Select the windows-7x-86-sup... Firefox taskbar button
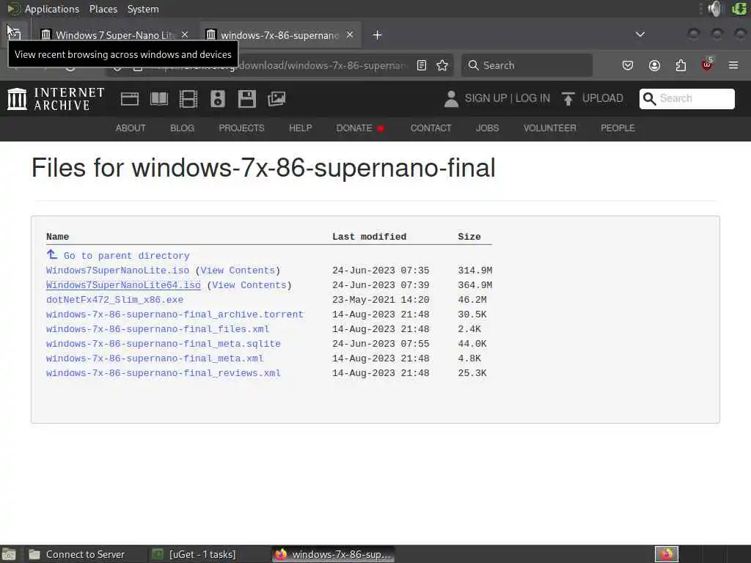 pos(333,554)
